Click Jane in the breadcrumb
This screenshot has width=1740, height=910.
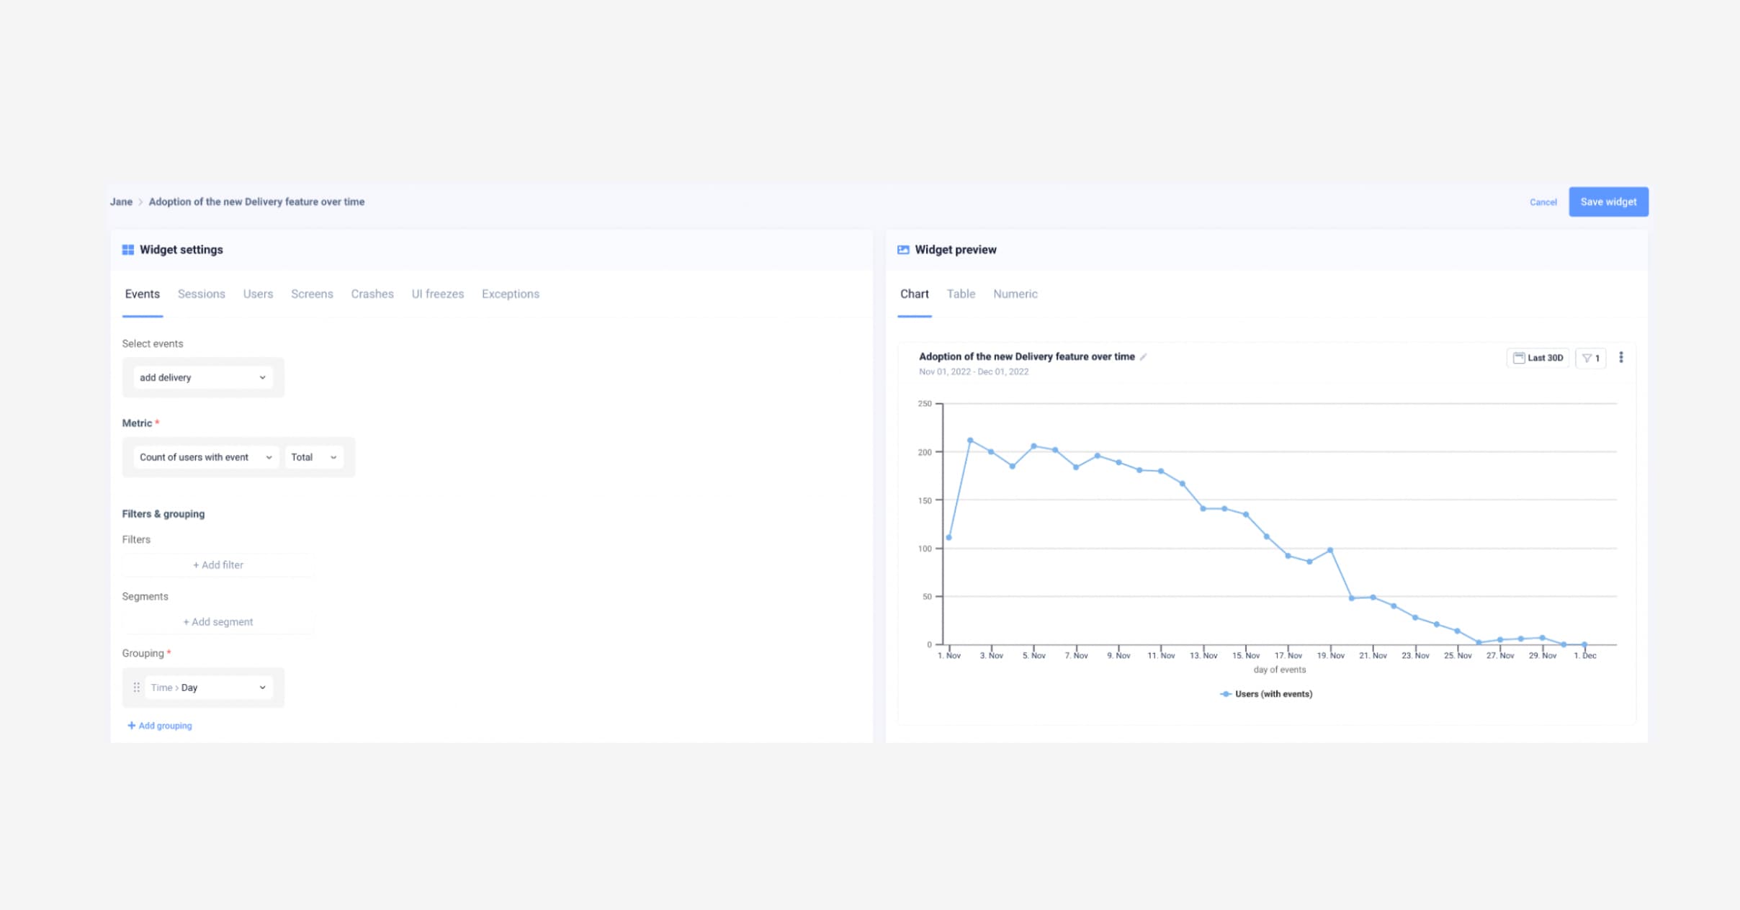click(x=121, y=202)
